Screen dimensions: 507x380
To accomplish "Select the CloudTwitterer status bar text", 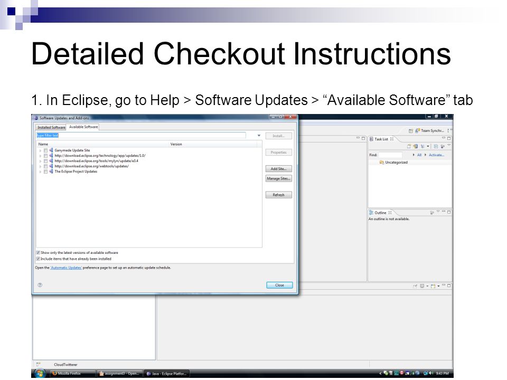I will (65, 365).
